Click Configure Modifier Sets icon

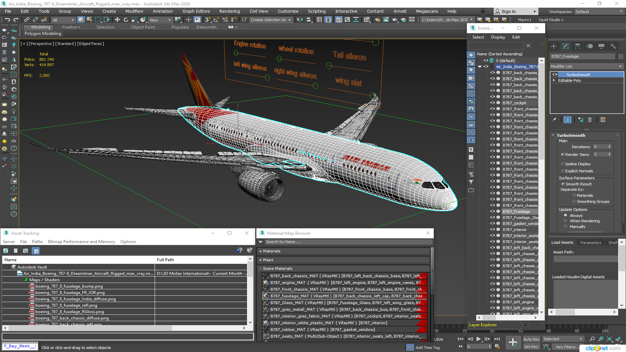pyautogui.click(x=603, y=120)
